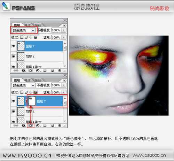Click fill 100% field in lower panel
The height and width of the screenshot is (161, 174).
[56, 92]
